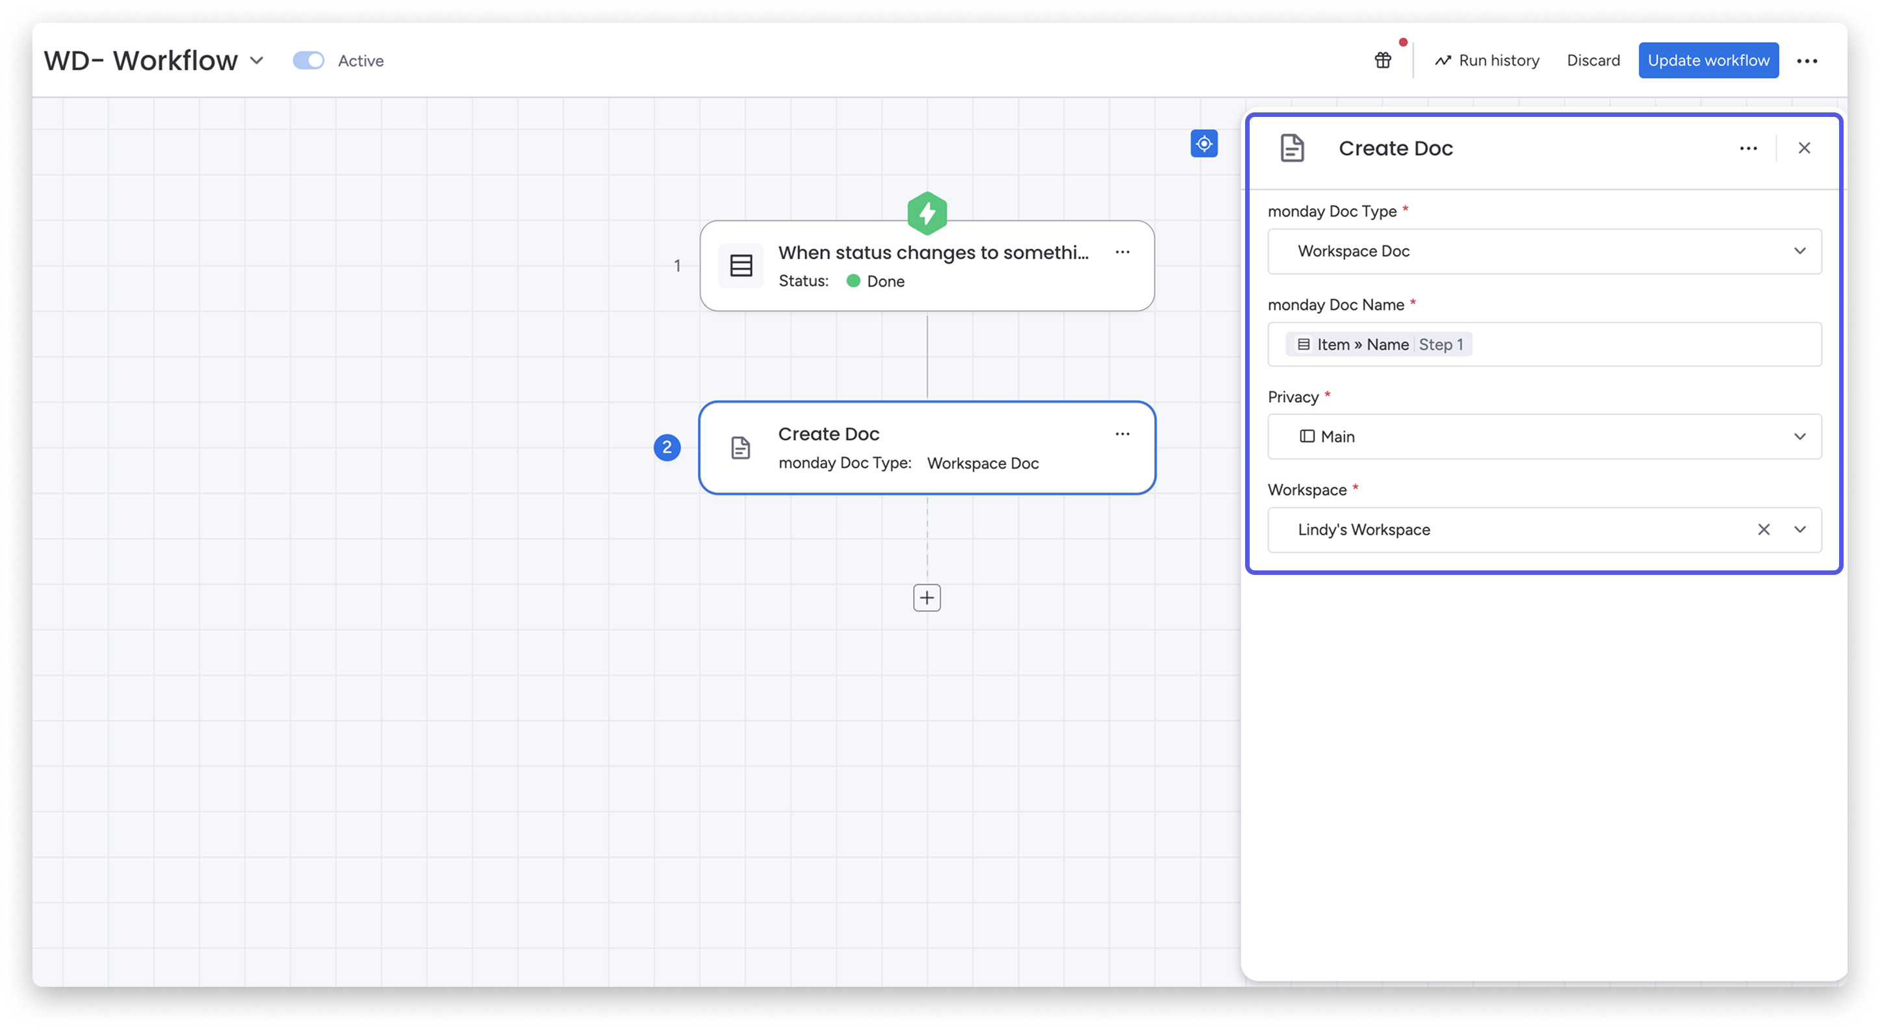Open the three-dot menu in the Create Doc panel

1749,148
